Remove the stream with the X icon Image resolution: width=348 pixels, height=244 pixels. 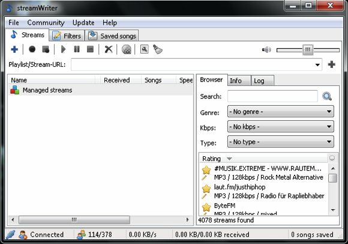coord(109,49)
